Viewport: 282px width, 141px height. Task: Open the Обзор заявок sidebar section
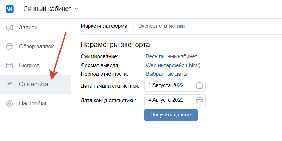36,47
